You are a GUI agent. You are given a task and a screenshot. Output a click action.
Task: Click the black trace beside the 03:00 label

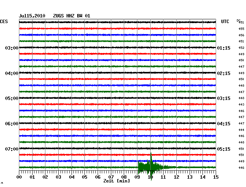(117, 47)
